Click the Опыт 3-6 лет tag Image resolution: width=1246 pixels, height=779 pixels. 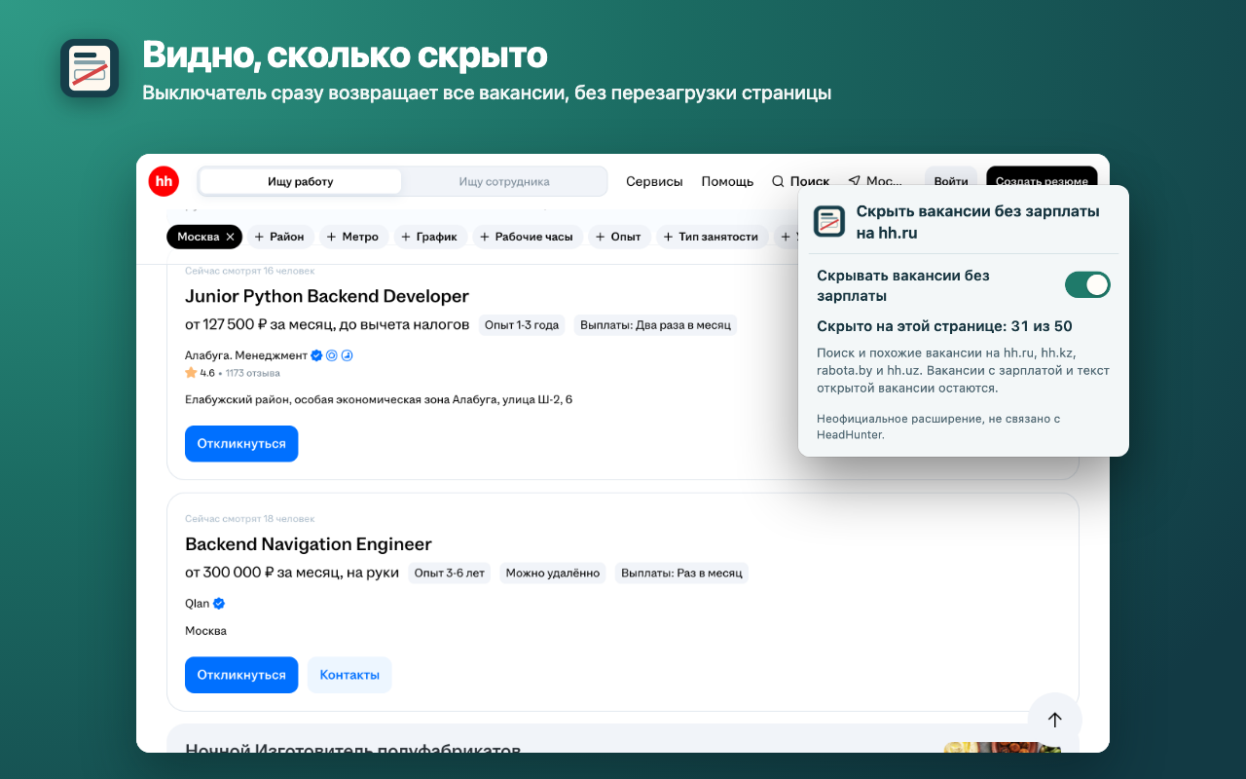click(450, 574)
